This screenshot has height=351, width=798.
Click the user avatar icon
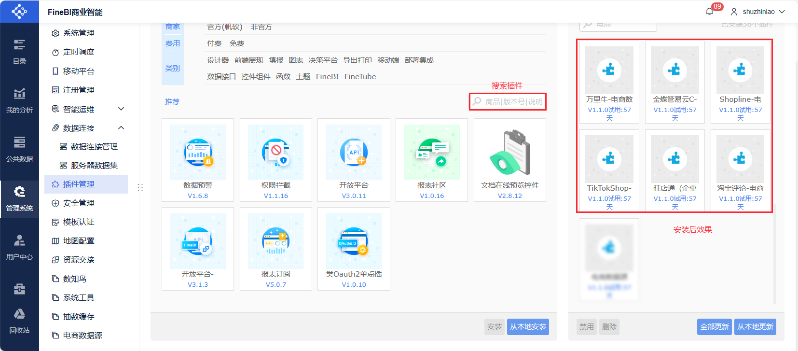[734, 12]
